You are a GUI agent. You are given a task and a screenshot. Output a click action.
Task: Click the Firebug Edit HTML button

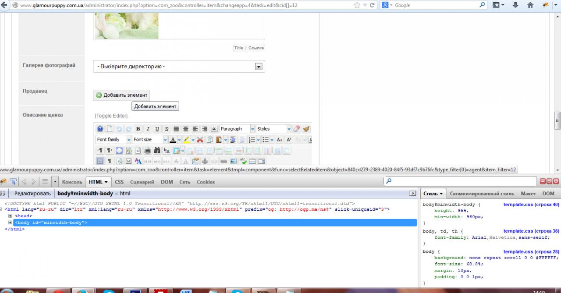click(x=32, y=193)
